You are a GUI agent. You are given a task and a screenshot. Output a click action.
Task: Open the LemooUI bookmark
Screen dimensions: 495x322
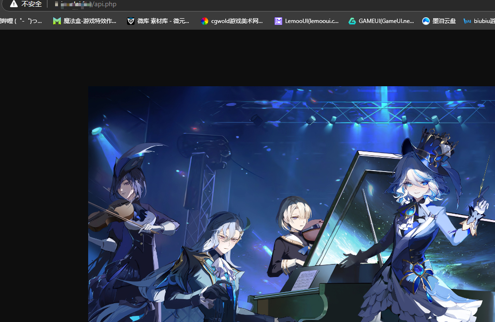click(x=307, y=21)
